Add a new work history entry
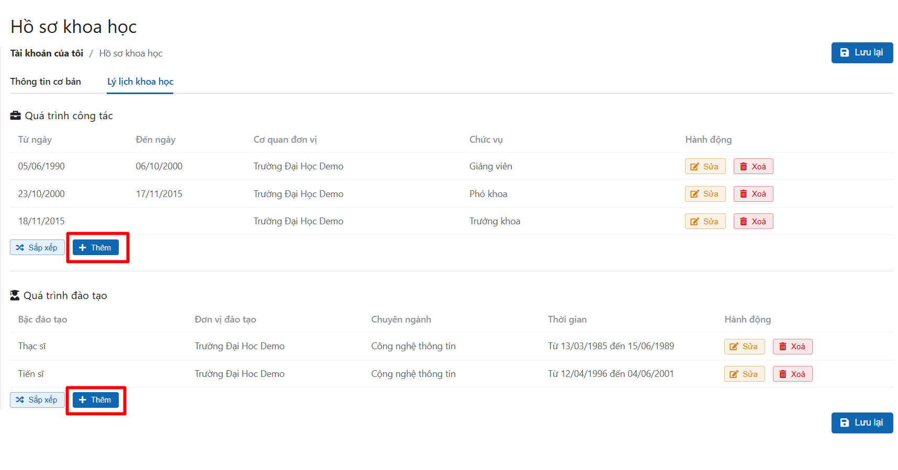 (95, 247)
